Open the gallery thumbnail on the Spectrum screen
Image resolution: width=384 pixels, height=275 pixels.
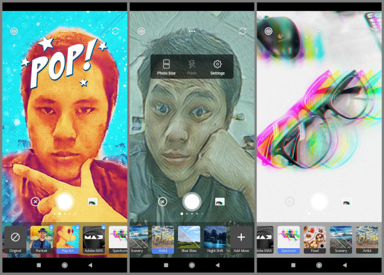click(x=347, y=201)
